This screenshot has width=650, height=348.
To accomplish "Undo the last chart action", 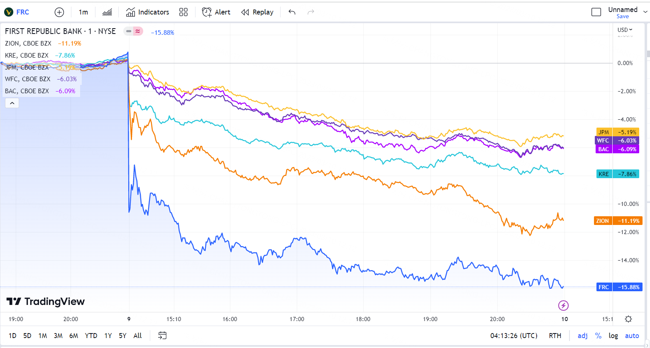I will (292, 12).
